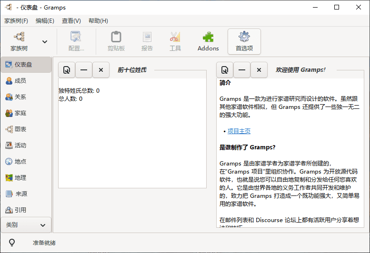370x253 pixels.
Task: Detach the 前十位姓氏 gramplet panel
Action: 67,70
